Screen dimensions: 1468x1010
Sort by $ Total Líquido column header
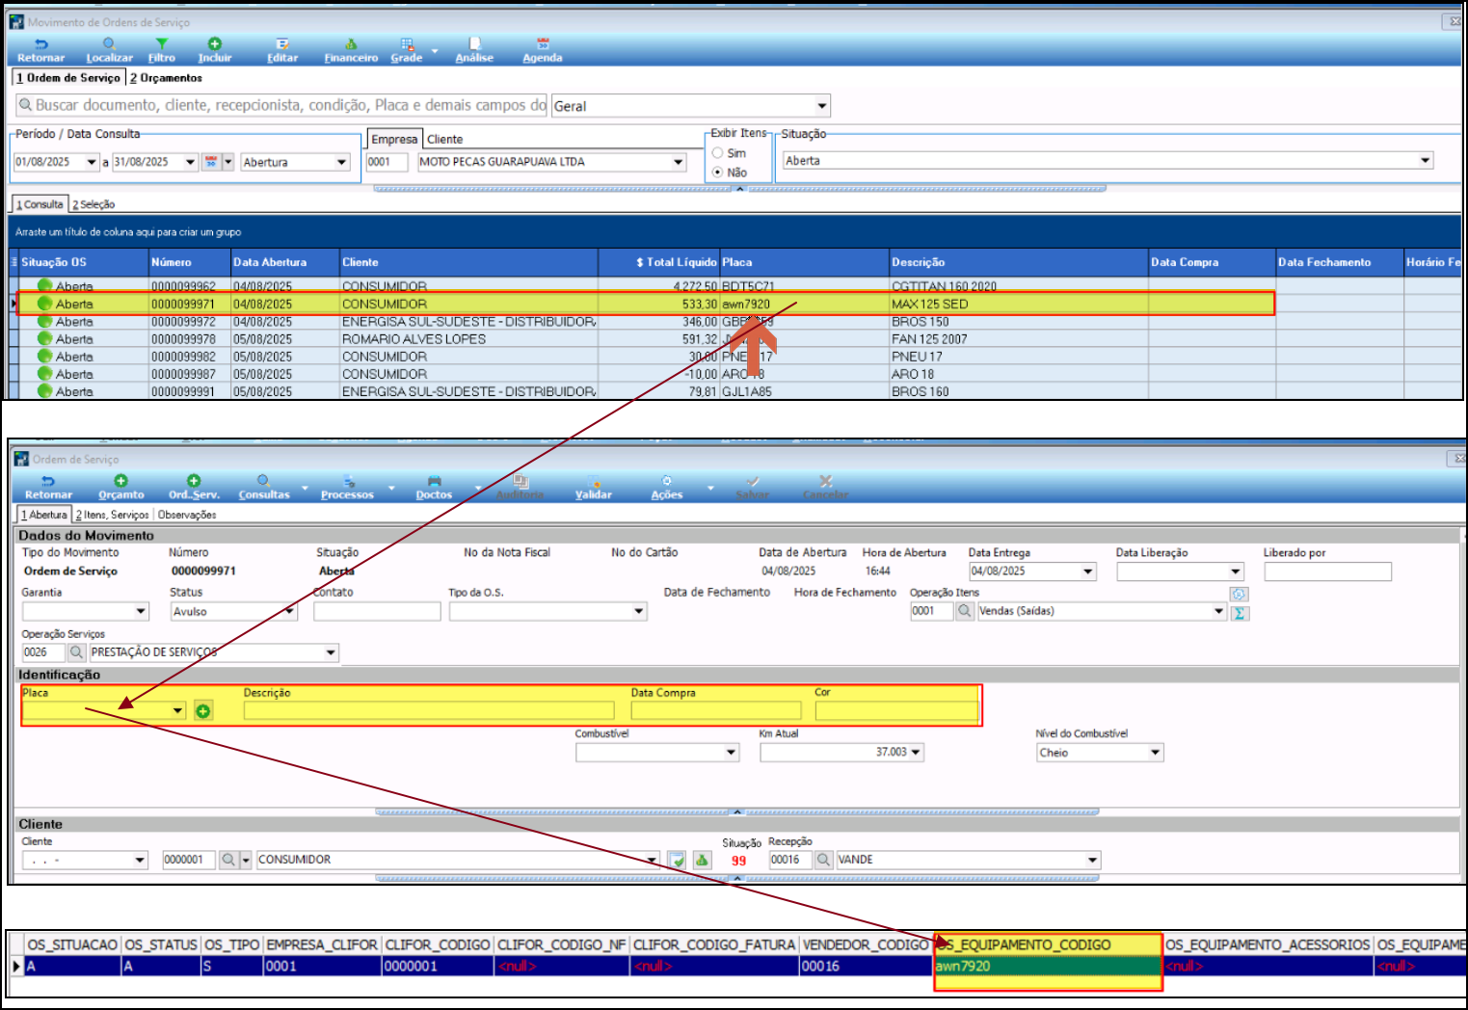(x=659, y=262)
